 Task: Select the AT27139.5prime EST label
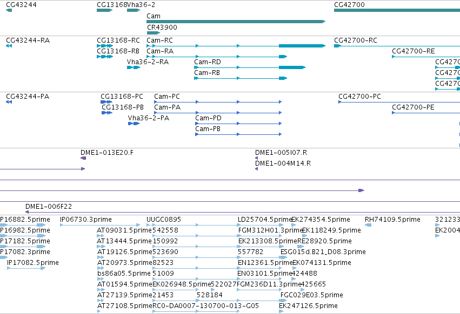pos(124,295)
